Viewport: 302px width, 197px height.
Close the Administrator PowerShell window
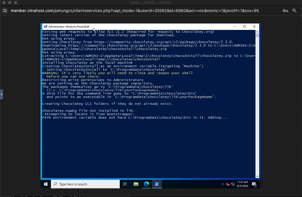254,27
